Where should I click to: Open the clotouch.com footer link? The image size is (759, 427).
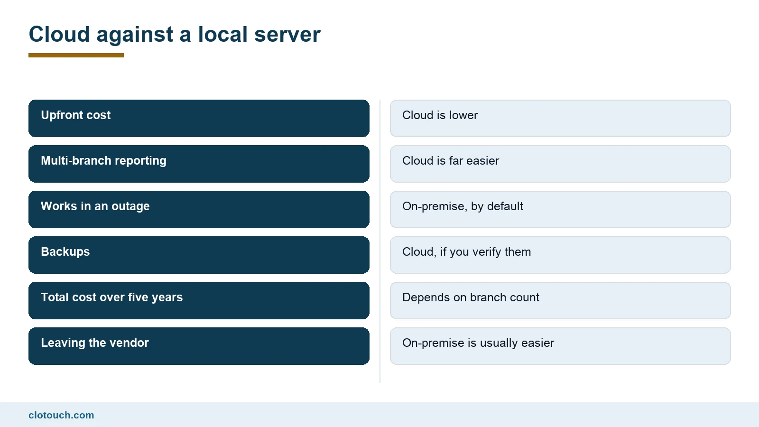tap(61, 415)
